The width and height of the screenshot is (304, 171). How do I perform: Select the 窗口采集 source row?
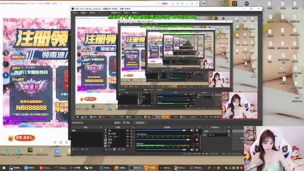point(118,134)
